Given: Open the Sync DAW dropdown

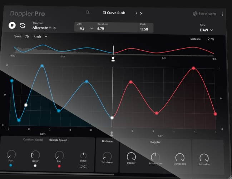Looking at the screenshot, I should click(206, 30).
